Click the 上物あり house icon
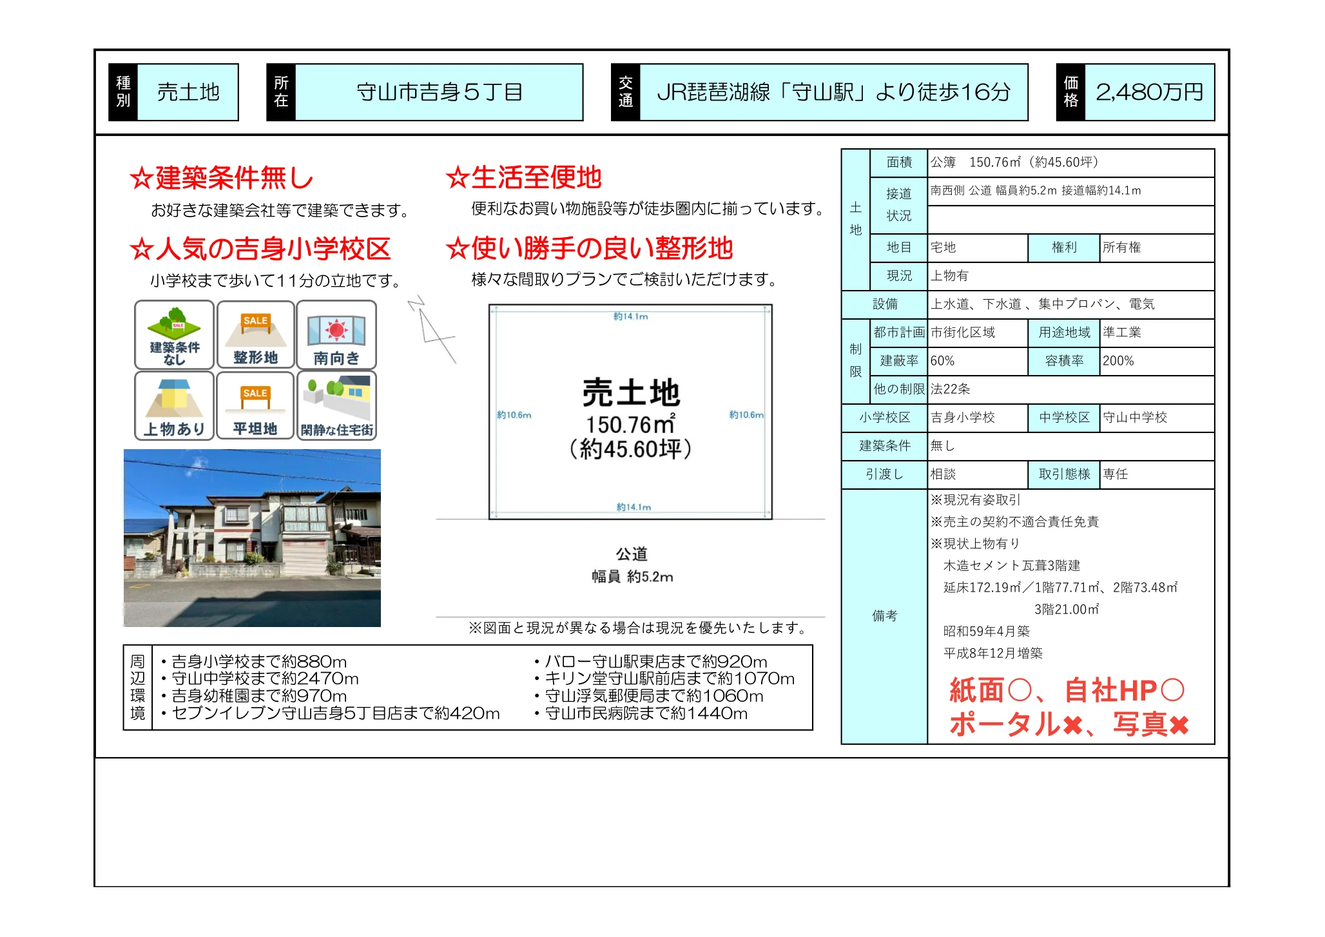 pos(174,406)
